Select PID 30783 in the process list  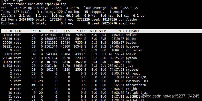coord(7,35)
